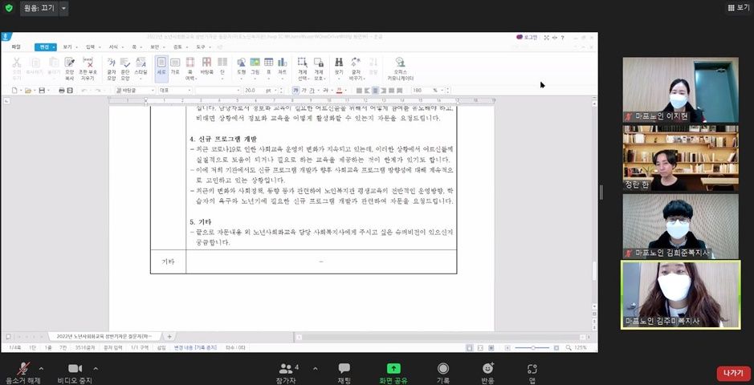Select left paragraph alignment
754x385 pixels.
point(368,91)
